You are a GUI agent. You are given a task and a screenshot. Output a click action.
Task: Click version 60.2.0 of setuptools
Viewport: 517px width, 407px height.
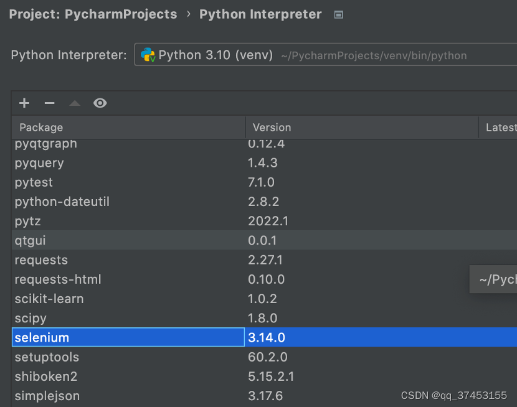[x=268, y=357]
